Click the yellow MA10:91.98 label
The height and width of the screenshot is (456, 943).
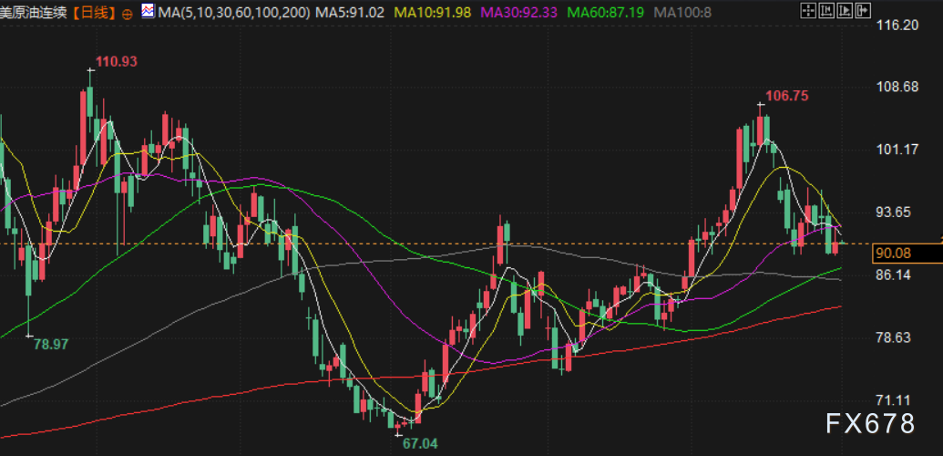[433, 13]
